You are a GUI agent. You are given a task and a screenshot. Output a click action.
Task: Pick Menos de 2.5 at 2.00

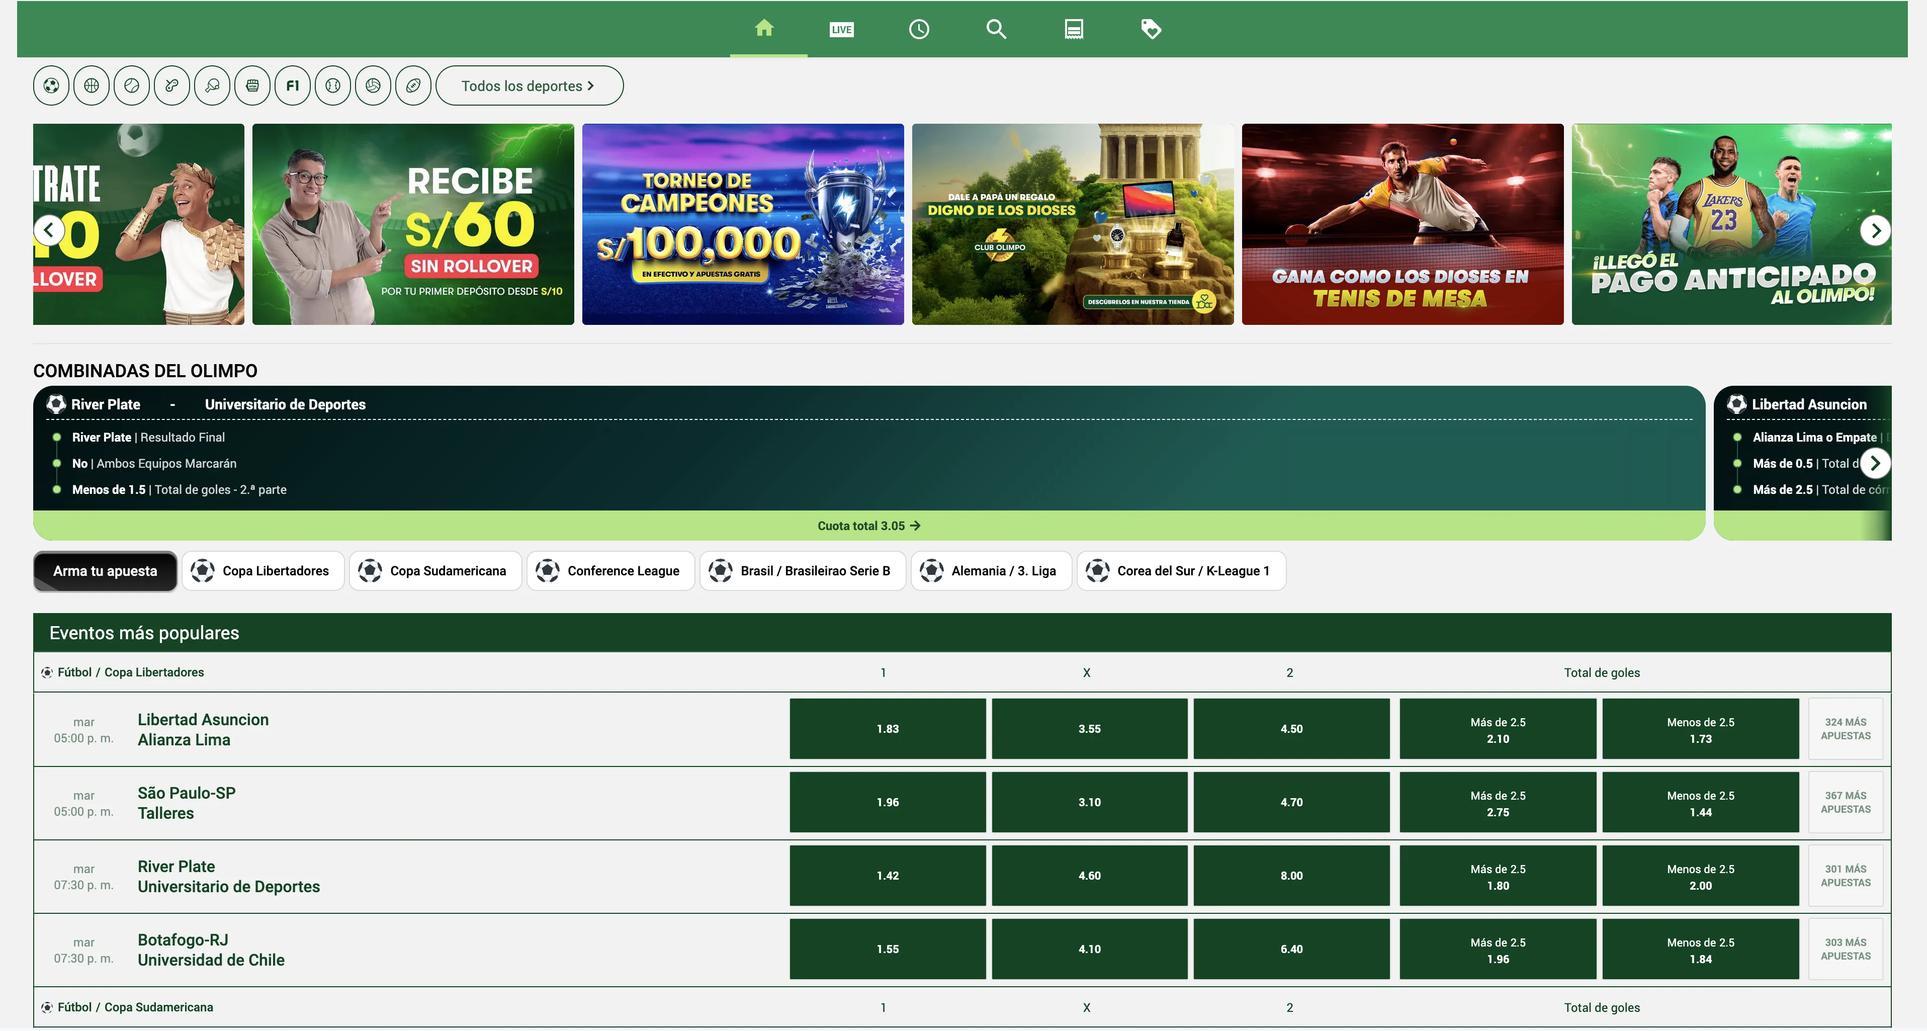pyautogui.click(x=1700, y=876)
